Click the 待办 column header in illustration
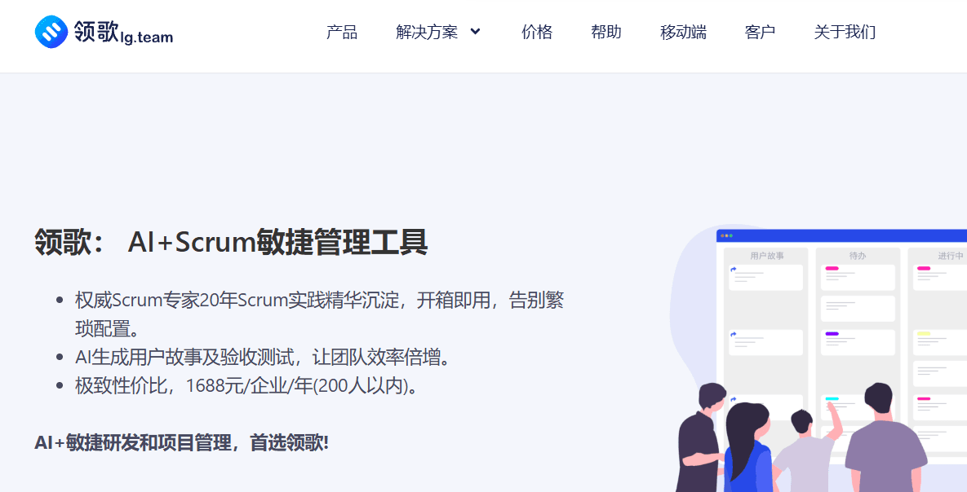The width and height of the screenshot is (967, 492). [x=857, y=256]
